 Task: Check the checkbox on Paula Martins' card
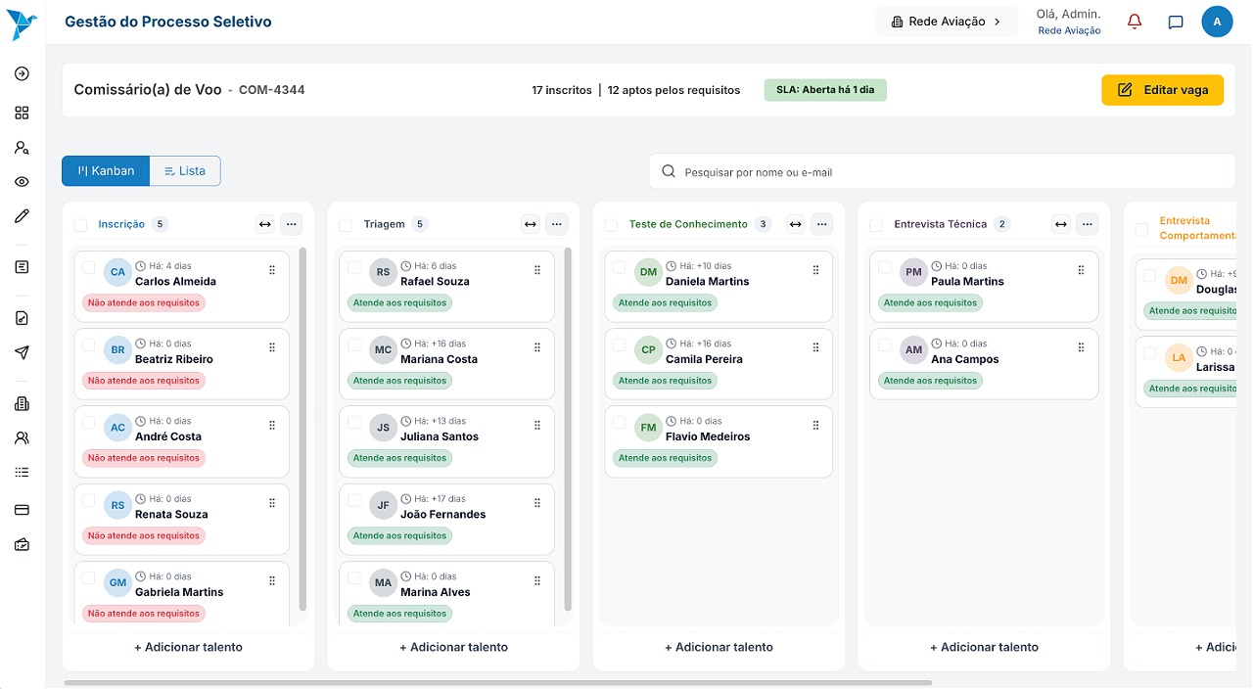tap(885, 265)
